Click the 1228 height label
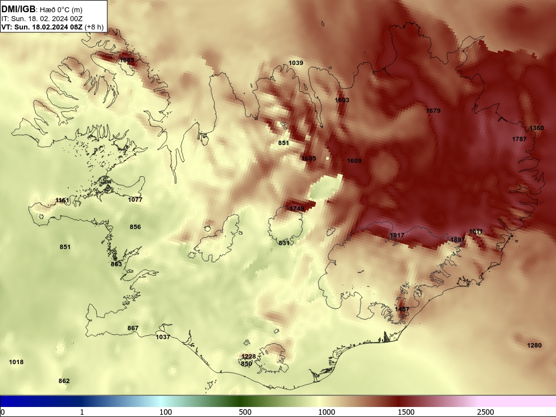556x417 pixels. click(x=249, y=357)
